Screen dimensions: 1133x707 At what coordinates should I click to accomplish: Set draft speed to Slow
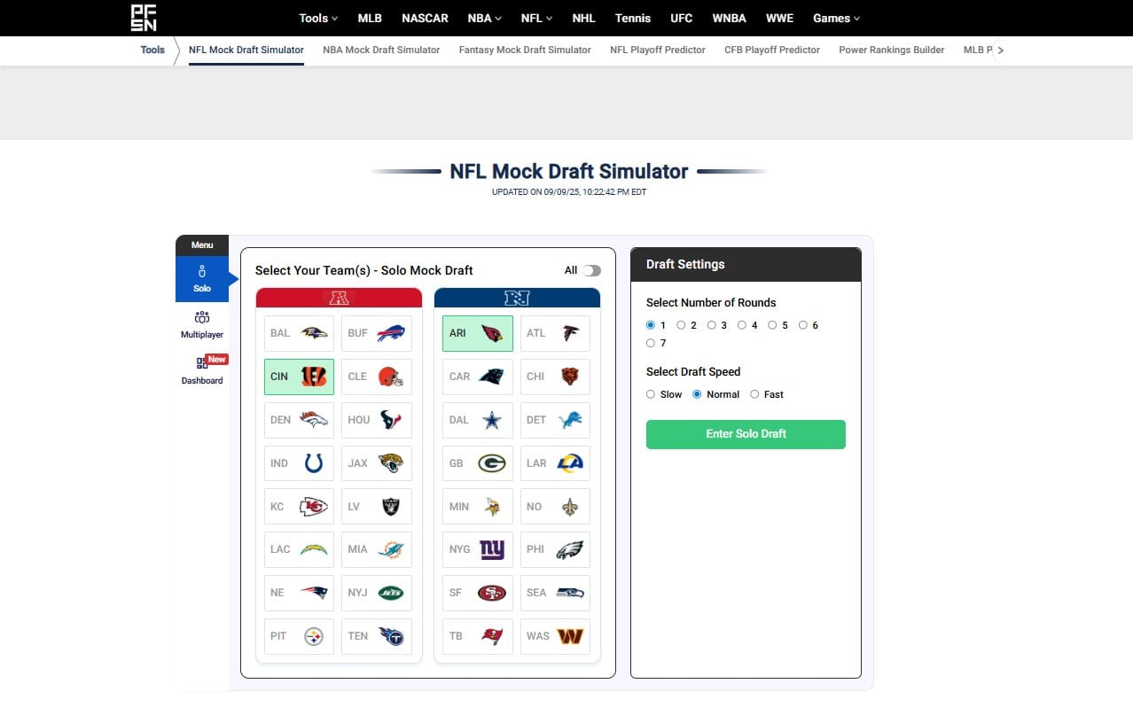(651, 394)
